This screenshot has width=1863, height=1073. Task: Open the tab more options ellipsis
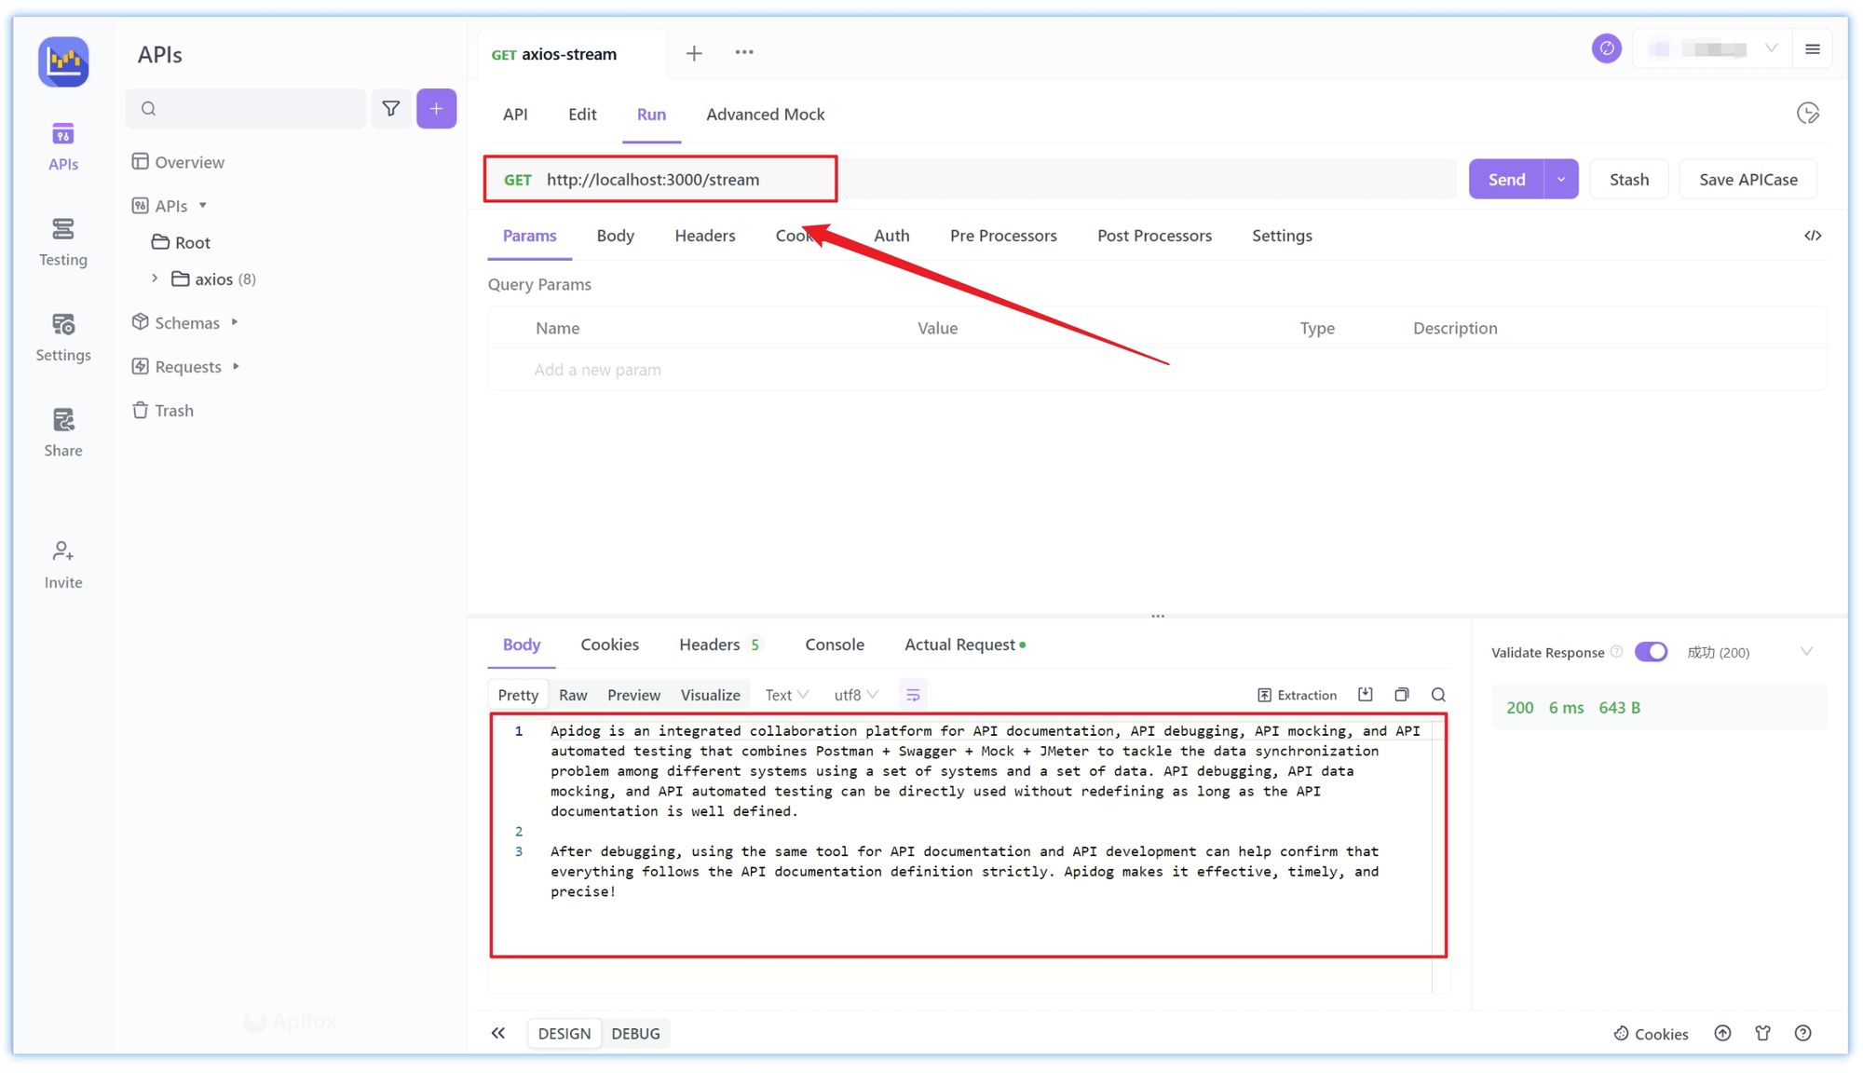(x=744, y=52)
